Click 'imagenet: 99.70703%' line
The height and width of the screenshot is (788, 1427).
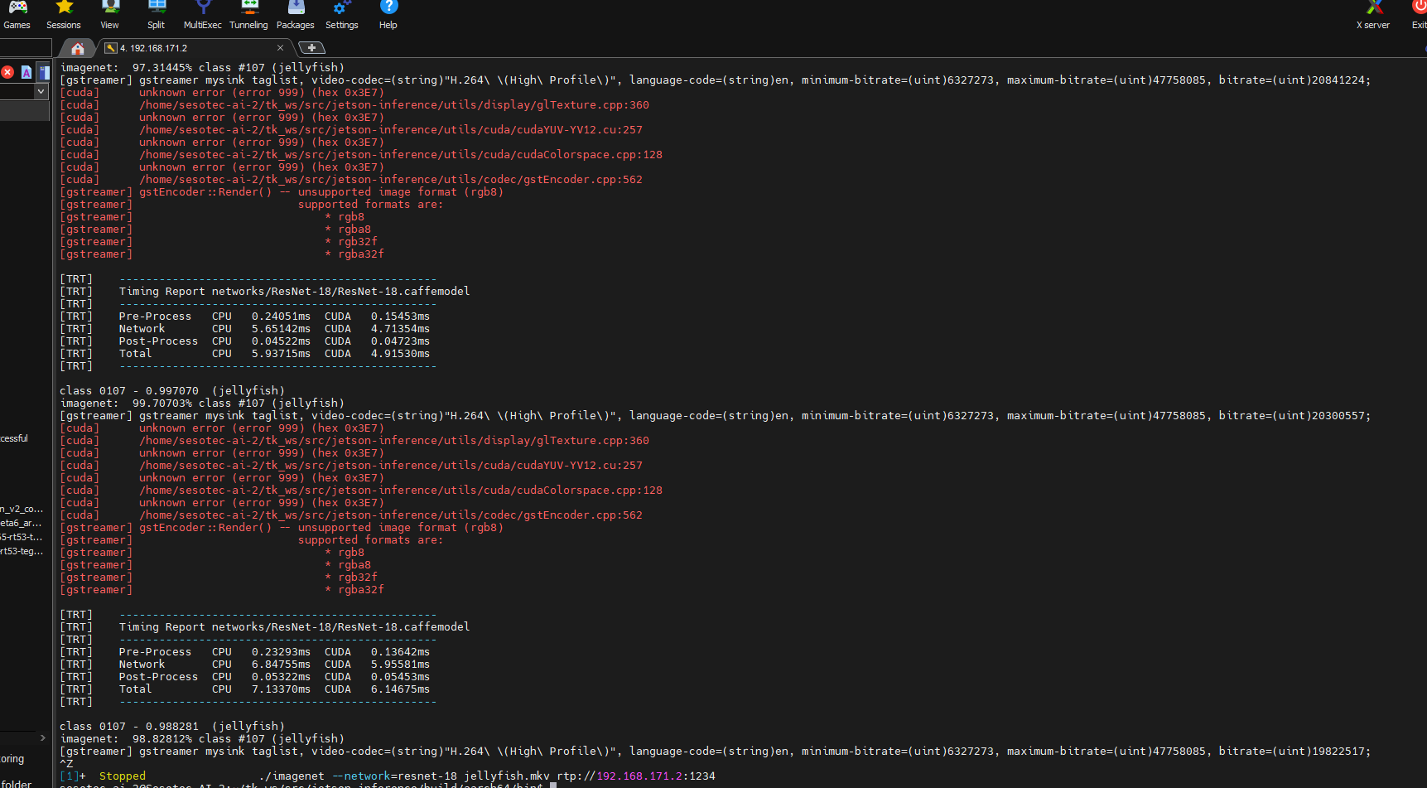202,404
